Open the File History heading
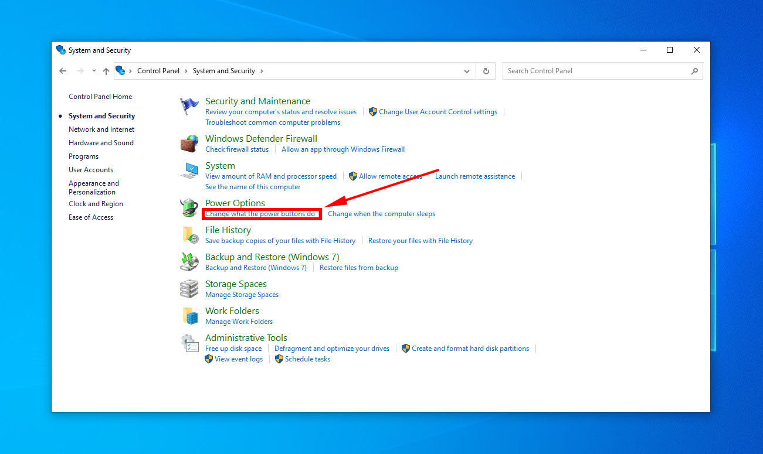The height and width of the screenshot is (454, 763). [x=228, y=230]
